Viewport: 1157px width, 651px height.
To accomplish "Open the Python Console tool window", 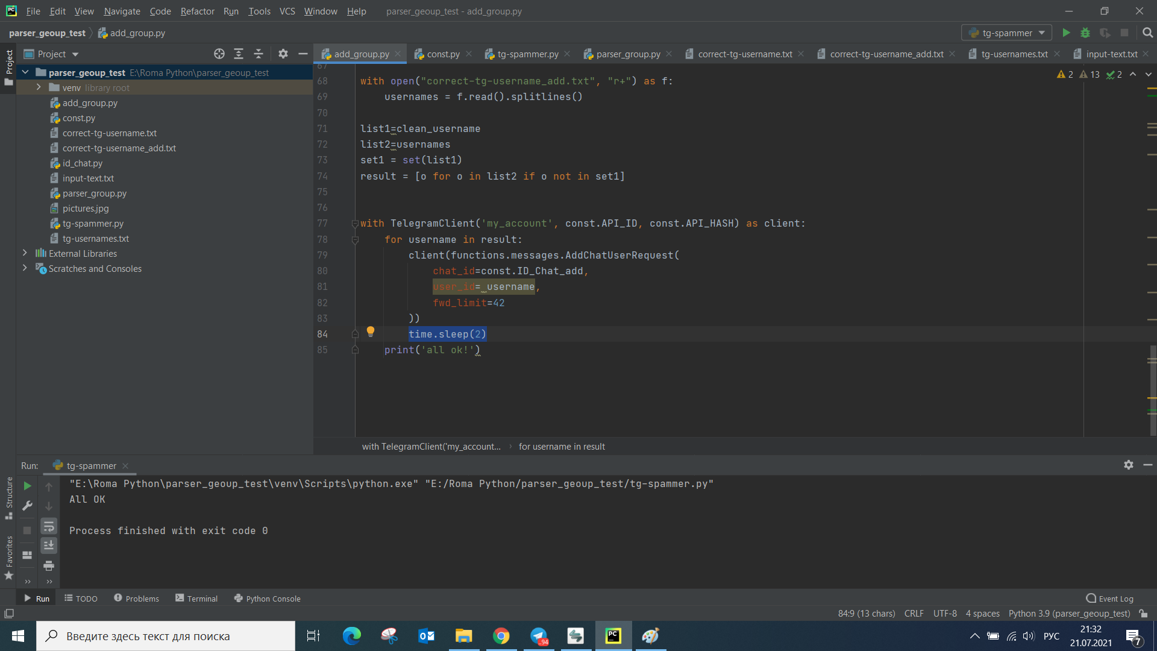I will click(x=267, y=599).
